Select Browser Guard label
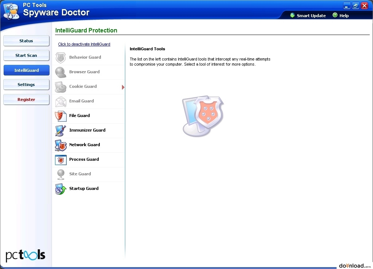 [x=85, y=72]
